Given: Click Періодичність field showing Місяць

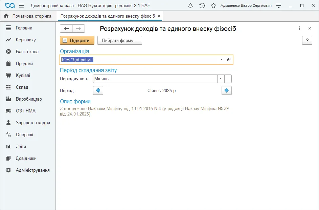Looking at the screenshot, I should pos(155,79).
